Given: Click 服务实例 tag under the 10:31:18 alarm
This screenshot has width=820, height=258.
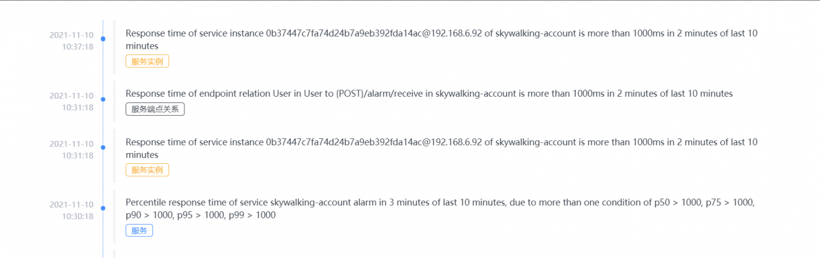Looking at the screenshot, I should point(147,170).
